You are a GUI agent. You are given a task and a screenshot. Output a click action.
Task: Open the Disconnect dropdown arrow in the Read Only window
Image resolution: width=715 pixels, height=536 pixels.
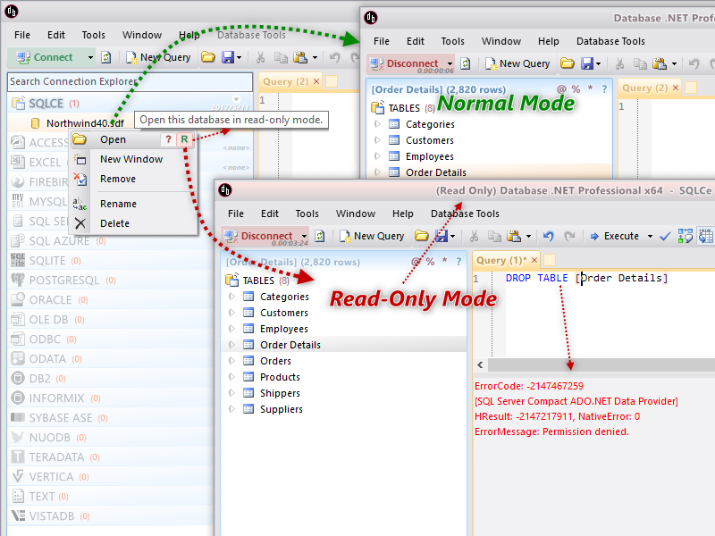pos(304,236)
